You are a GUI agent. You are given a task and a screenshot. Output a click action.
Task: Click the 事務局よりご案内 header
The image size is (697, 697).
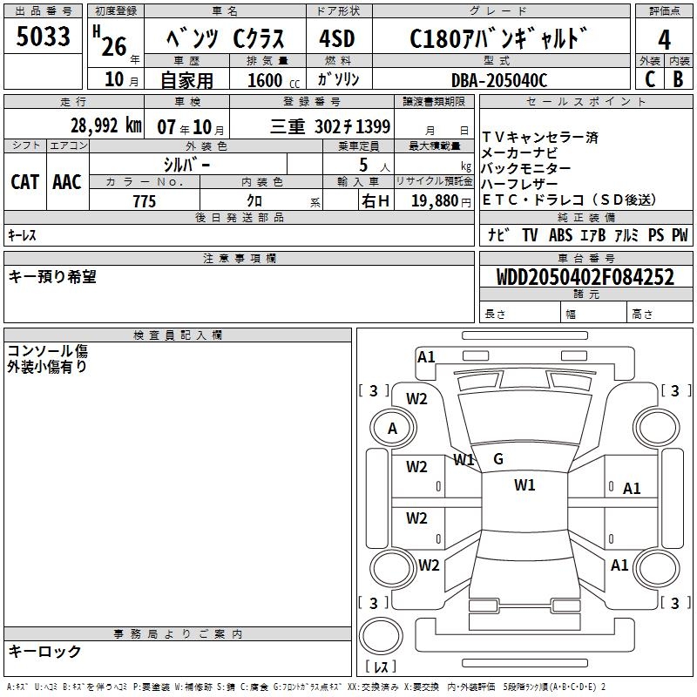pyautogui.click(x=178, y=634)
